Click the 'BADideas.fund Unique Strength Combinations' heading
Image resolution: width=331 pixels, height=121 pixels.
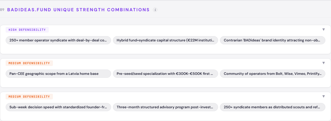[78, 10]
